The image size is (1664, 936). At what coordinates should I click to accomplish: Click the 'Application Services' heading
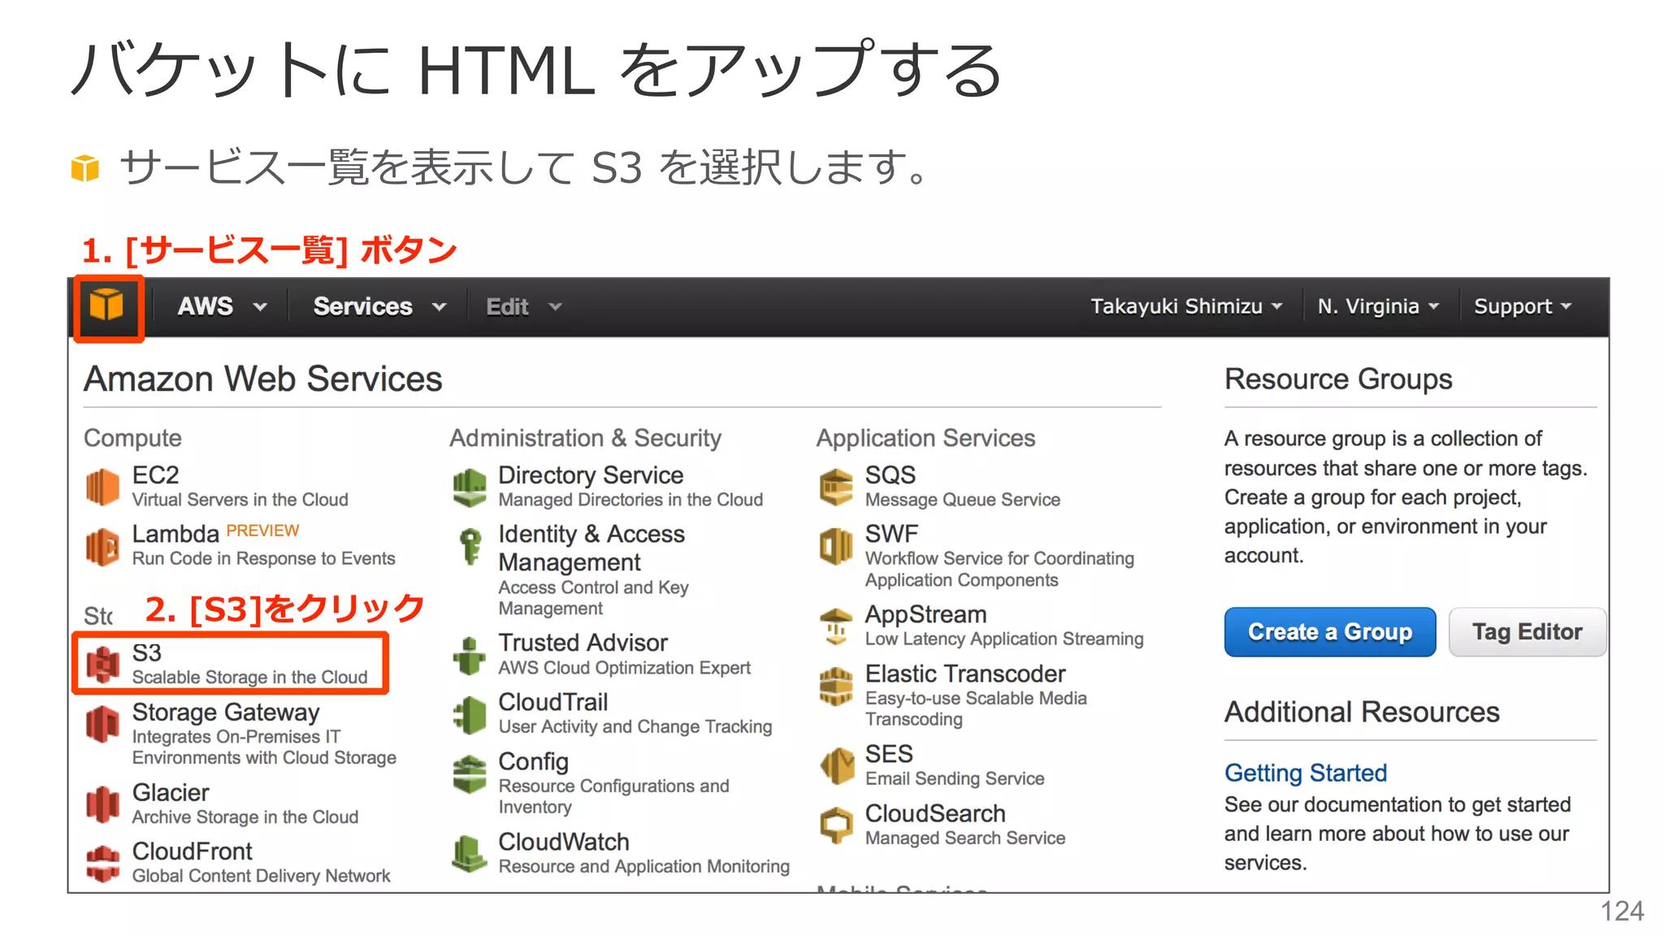click(x=925, y=438)
